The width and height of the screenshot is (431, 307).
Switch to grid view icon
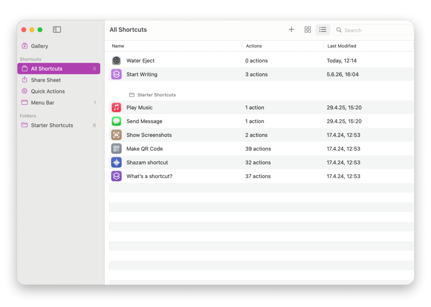[308, 30]
